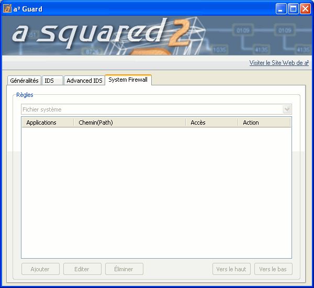The image size is (314, 288).
Task: Open the Fichier système dropdown
Action: tap(156, 109)
